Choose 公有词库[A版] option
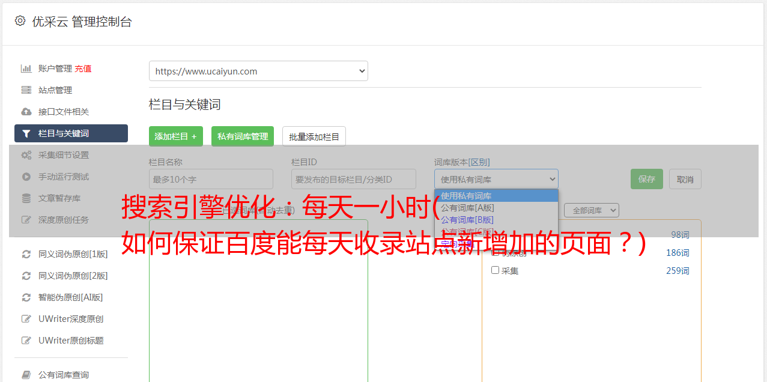Image resolution: width=767 pixels, height=382 pixels. coord(496,208)
